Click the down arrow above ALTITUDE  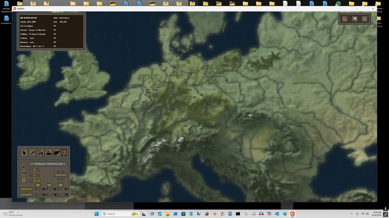[59, 171]
